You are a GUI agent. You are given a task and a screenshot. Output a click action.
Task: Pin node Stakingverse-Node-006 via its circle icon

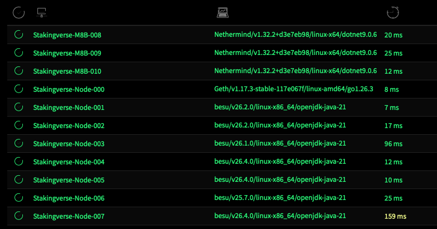click(x=19, y=198)
